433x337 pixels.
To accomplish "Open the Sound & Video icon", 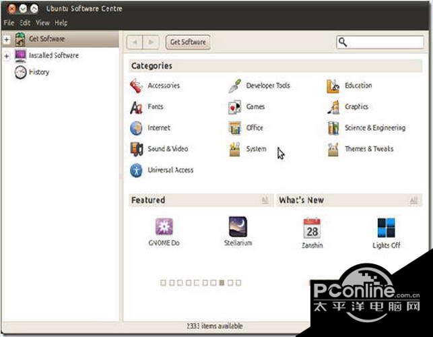I will (x=137, y=149).
